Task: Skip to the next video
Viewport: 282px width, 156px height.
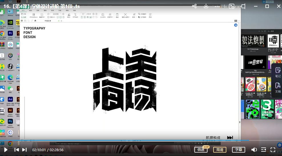Action: click(x=25, y=150)
